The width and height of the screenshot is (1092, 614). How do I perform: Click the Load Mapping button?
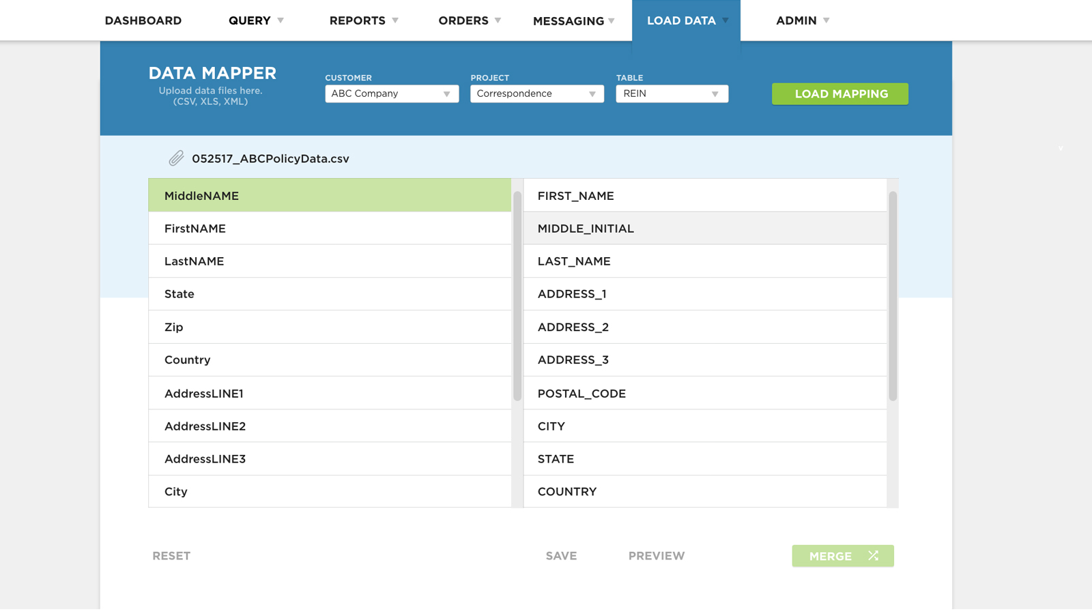840,94
